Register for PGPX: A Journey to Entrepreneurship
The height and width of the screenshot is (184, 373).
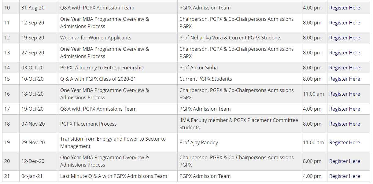coord(345,68)
